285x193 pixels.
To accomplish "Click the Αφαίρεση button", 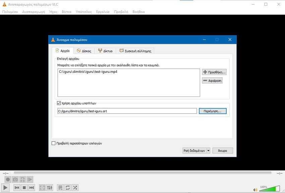I will pos(212,81).
